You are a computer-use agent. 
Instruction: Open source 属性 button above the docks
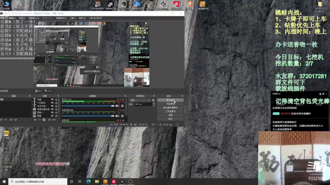coord(39,91)
